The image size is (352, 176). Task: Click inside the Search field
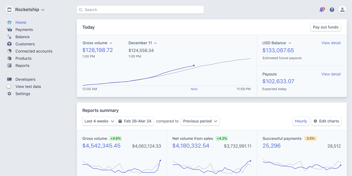coord(140,9)
